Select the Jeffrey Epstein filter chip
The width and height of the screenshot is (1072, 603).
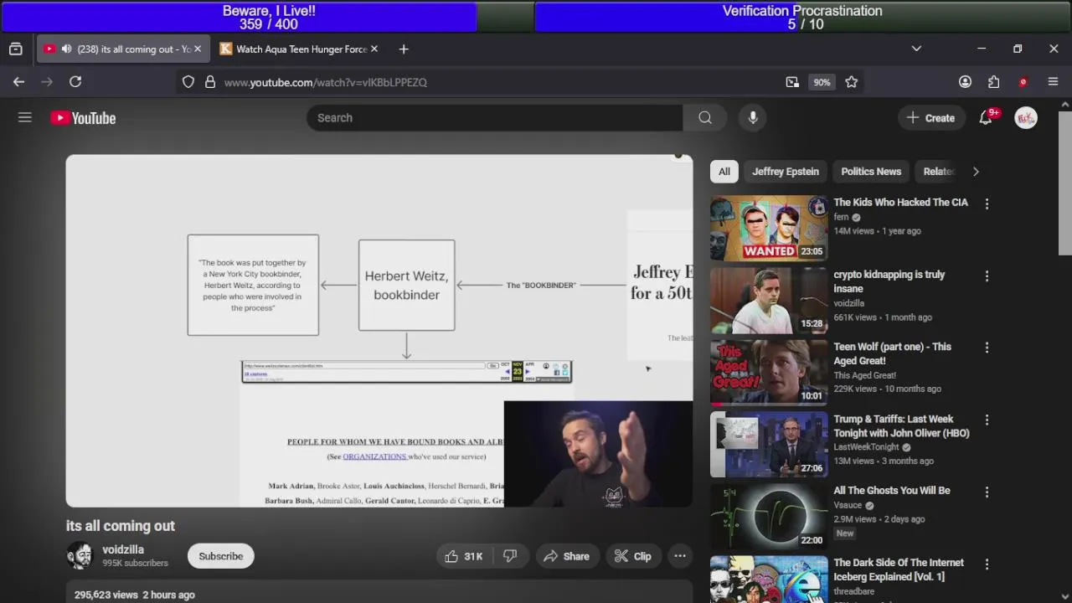coord(786,172)
